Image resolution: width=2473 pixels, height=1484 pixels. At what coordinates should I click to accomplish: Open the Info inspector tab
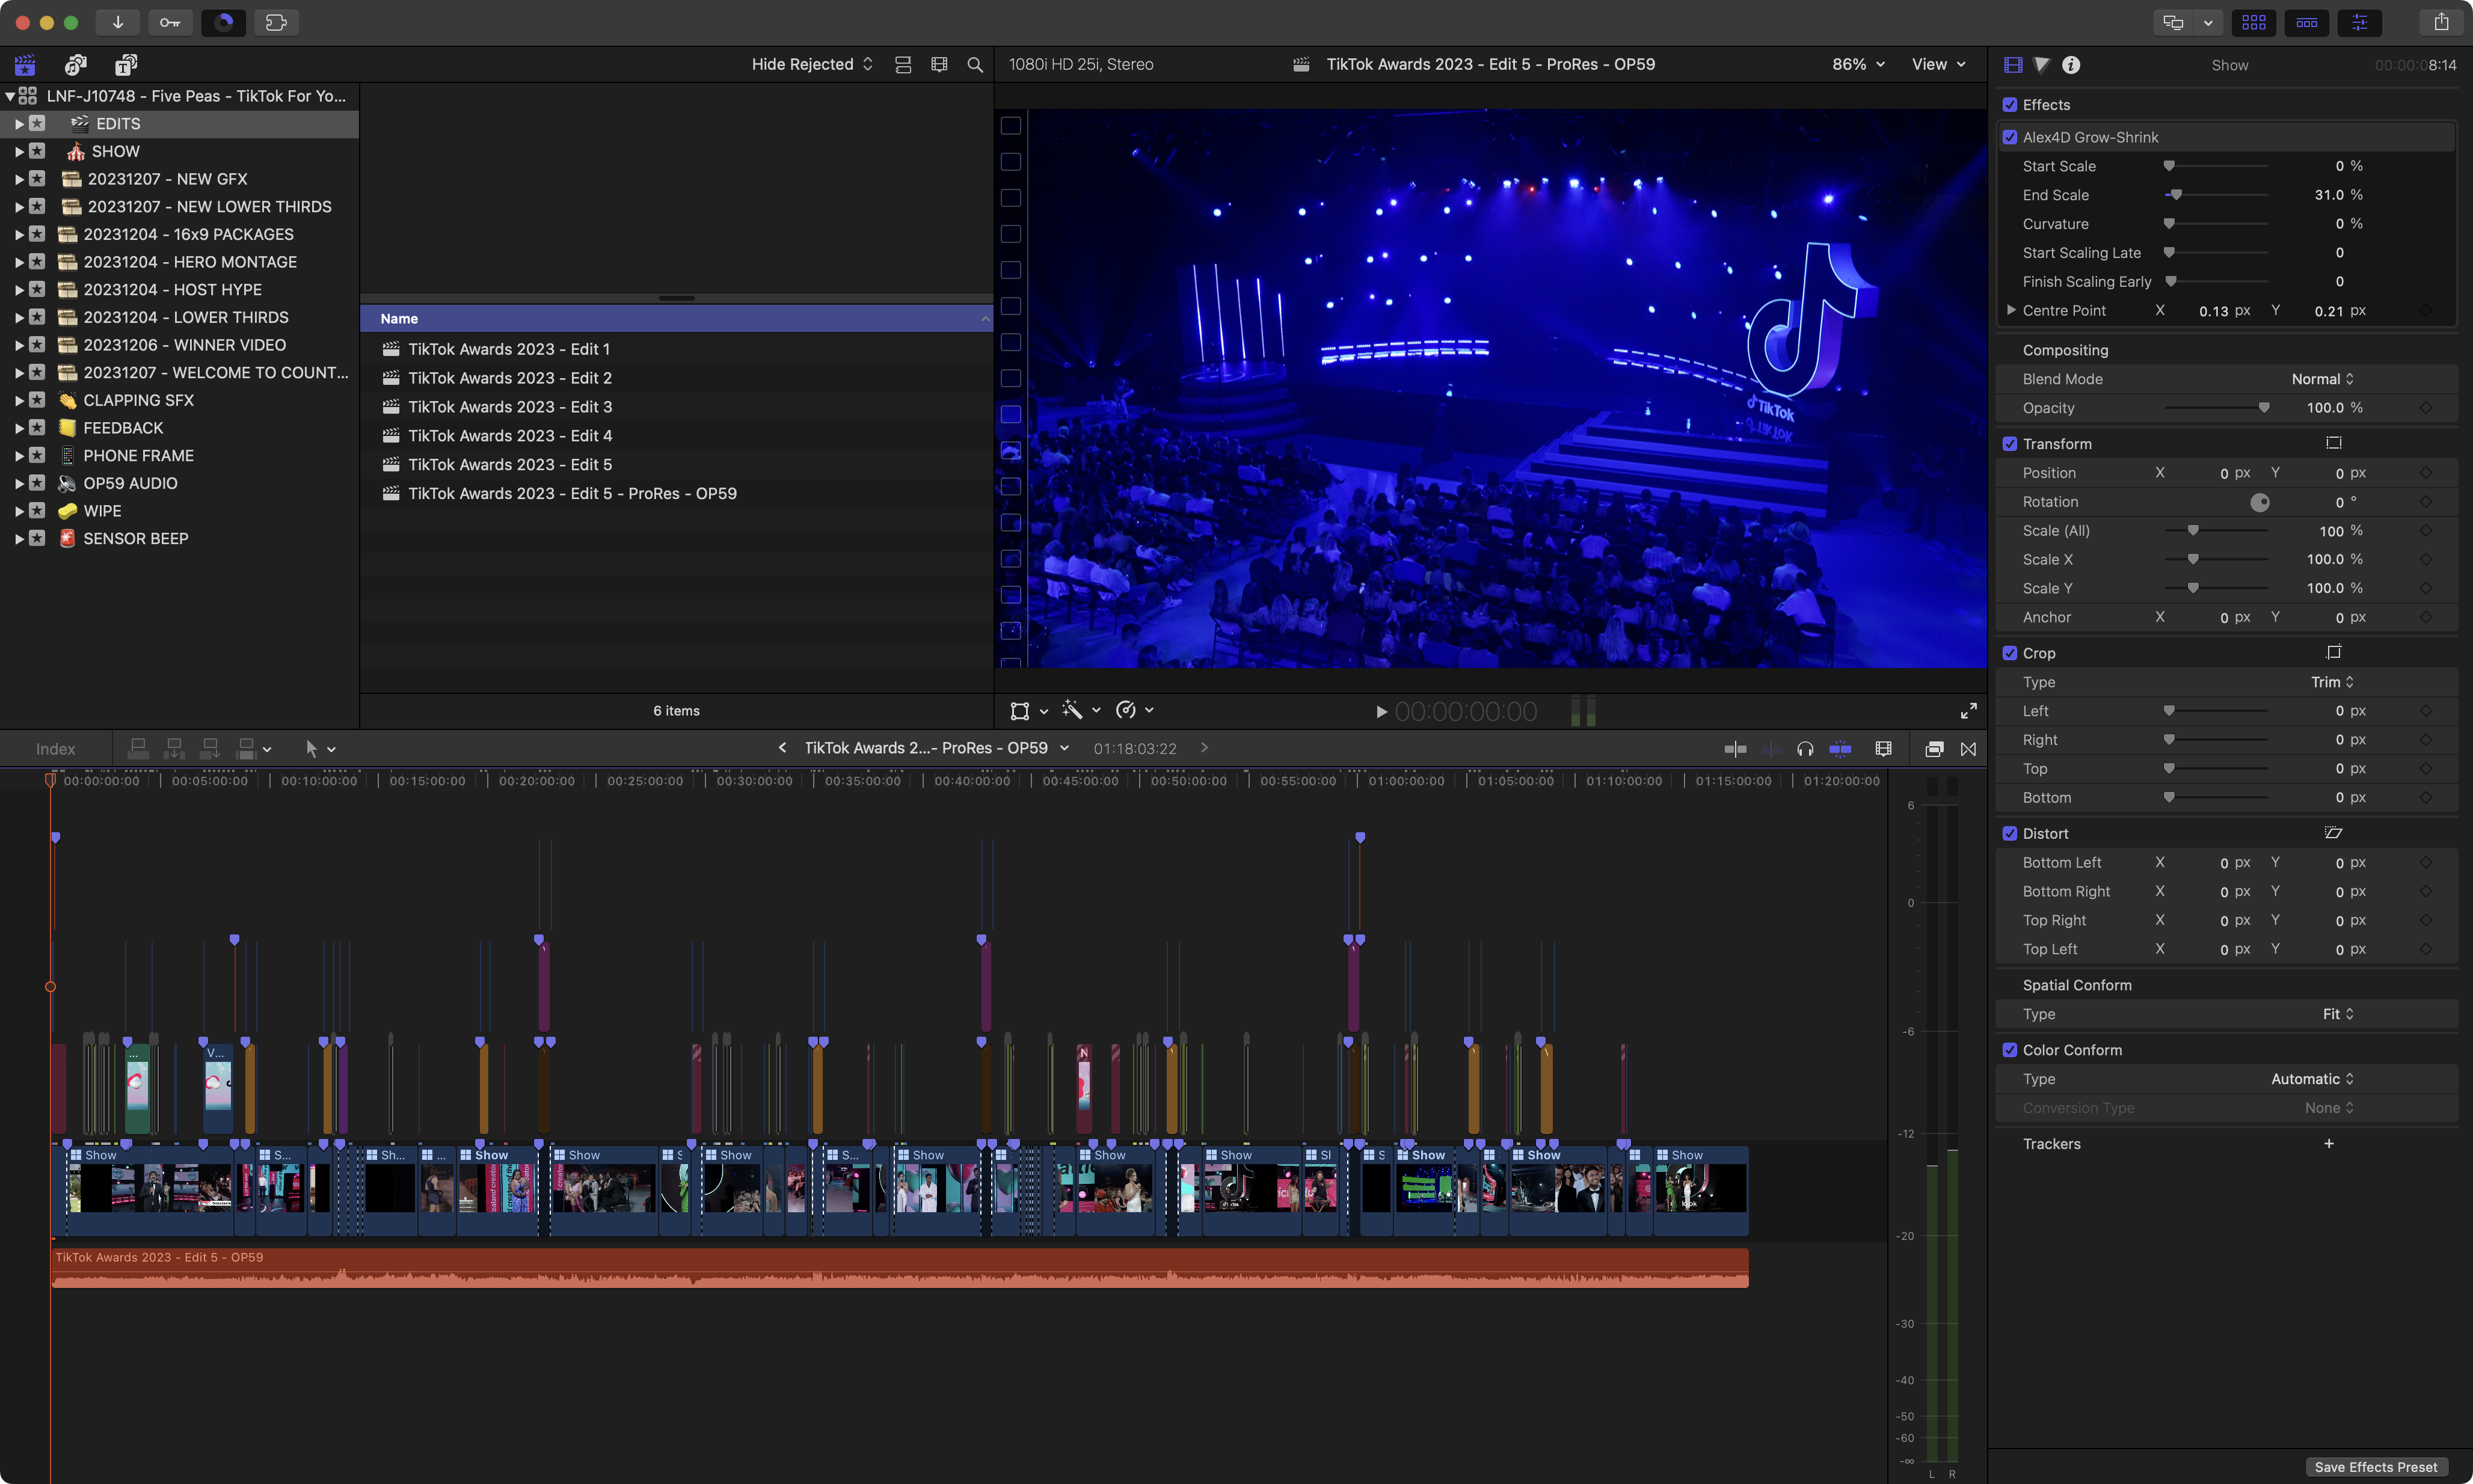[2071, 65]
